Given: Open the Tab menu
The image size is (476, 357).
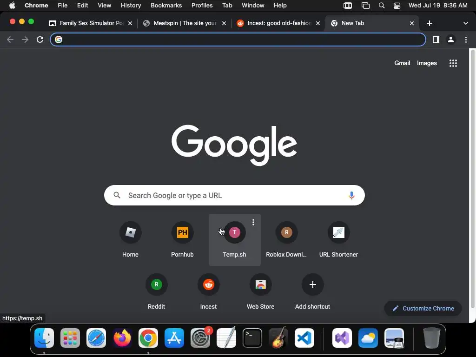Looking at the screenshot, I should (x=227, y=6).
